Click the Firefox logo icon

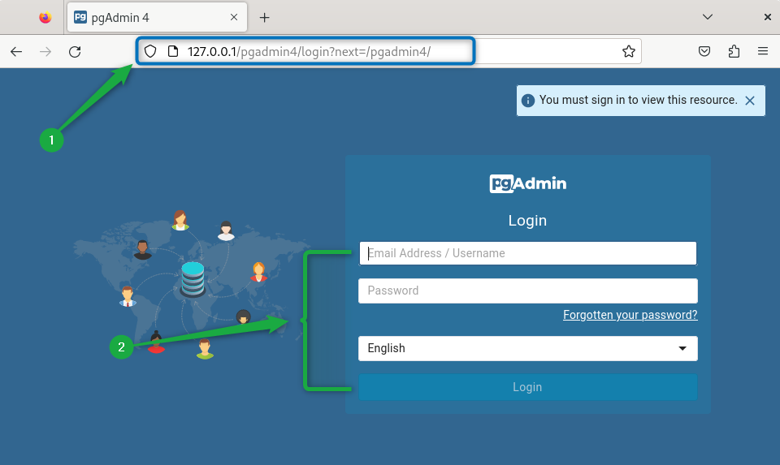point(45,17)
